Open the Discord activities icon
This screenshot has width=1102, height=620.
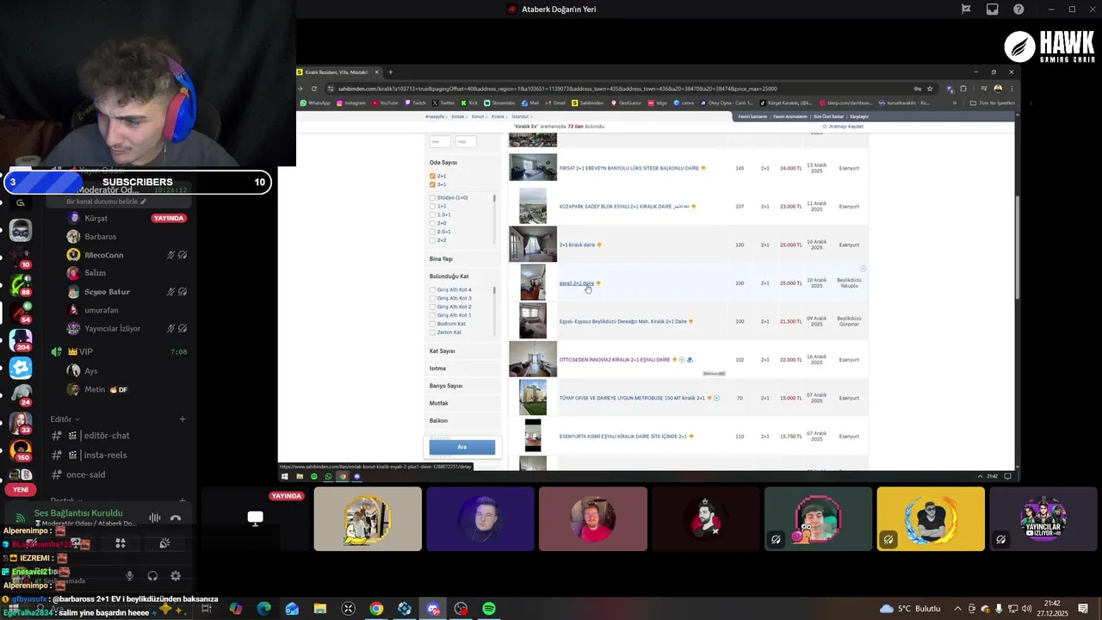click(x=121, y=543)
